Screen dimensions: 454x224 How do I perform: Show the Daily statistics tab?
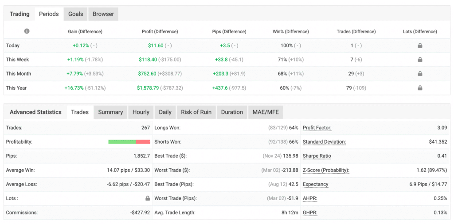(x=165, y=112)
